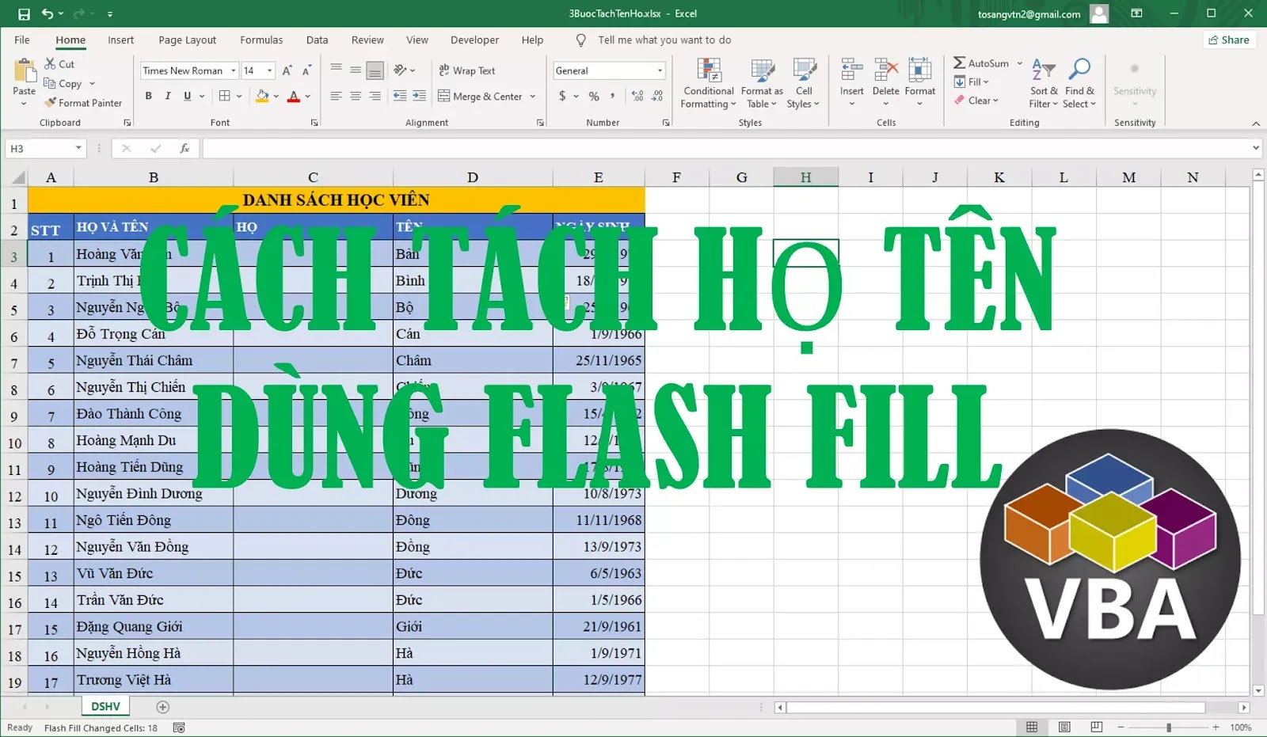Open Find & Select
The width and height of the screenshot is (1267, 737).
[1080, 83]
